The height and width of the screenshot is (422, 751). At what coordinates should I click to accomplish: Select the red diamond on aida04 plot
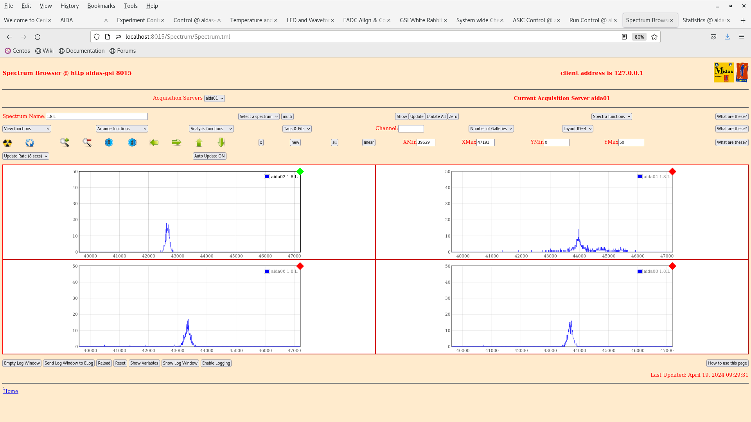pyautogui.click(x=672, y=172)
